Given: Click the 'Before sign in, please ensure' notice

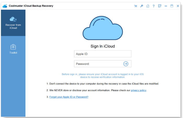Looking at the screenshot, I should tap(103, 76).
